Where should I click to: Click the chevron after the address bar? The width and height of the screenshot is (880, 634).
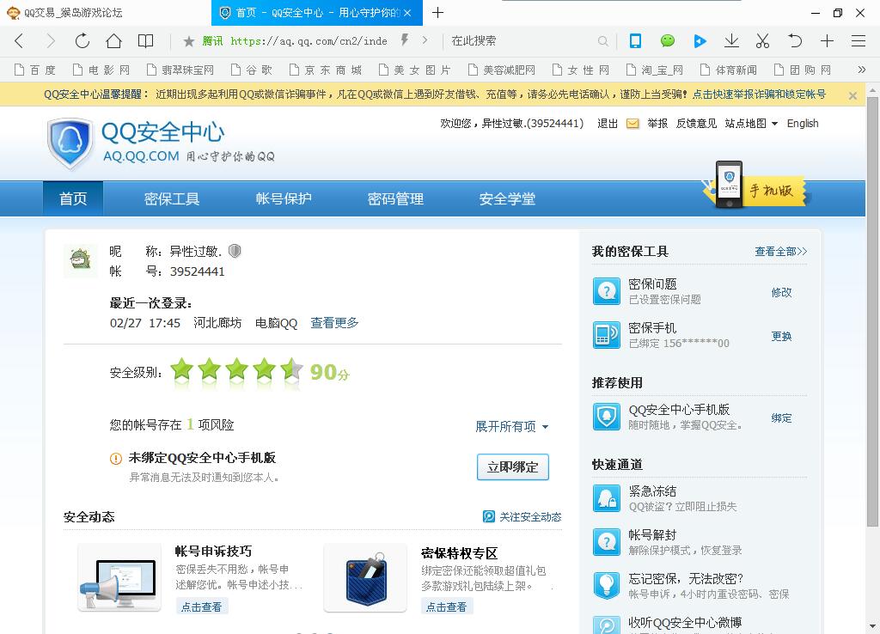click(x=425, y=40)
